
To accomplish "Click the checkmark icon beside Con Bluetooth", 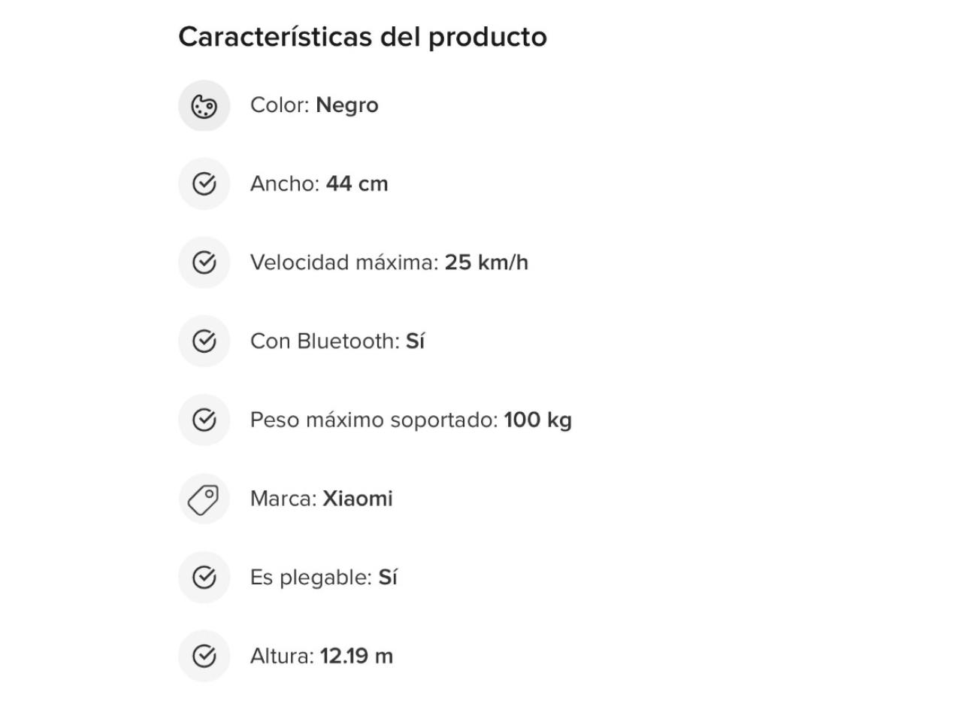I will 204,341.
